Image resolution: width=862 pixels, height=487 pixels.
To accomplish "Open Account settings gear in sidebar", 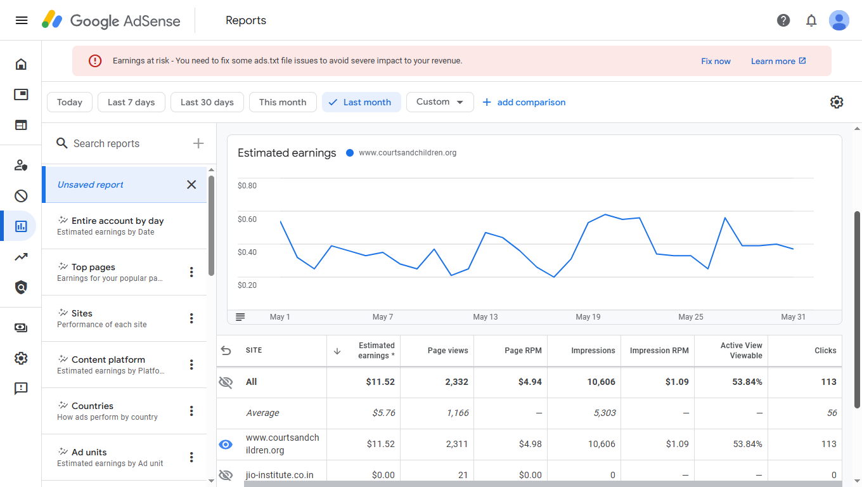I will 21,358.
